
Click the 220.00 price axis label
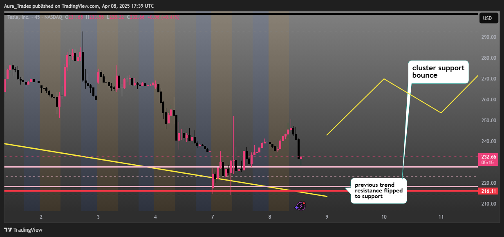(488, 183)
